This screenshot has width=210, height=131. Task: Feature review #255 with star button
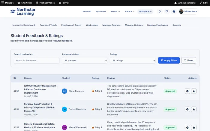pyautogui.click(x=194, y=91)
